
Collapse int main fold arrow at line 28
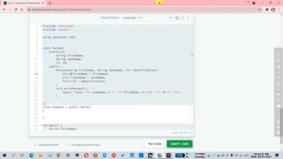click(x=41, y=125)
